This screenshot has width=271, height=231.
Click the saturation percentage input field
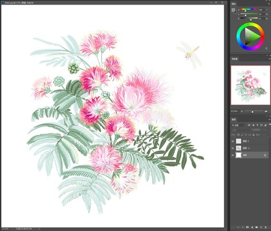click(x=262, y=14)
